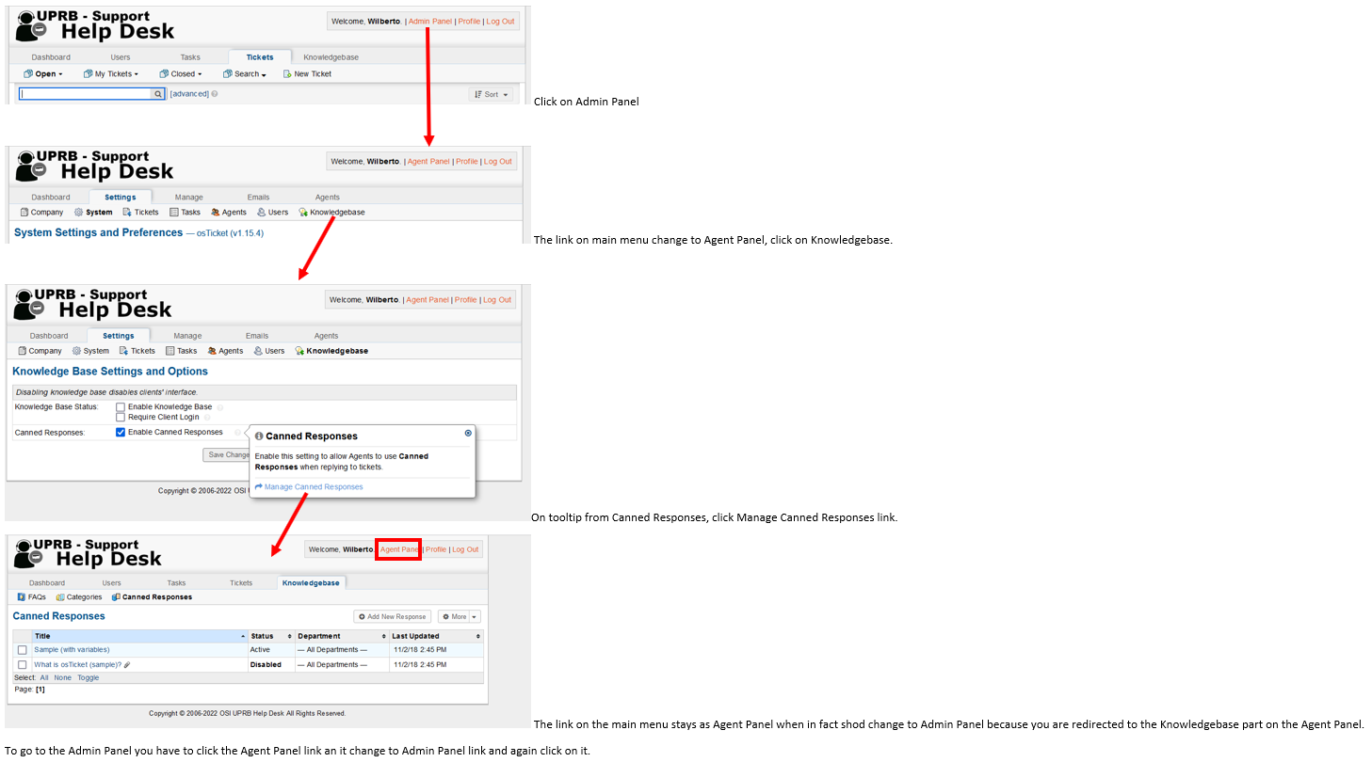
Task: Switch to the Emails tab
Action: pyautogui.click(x=257, y=336)
